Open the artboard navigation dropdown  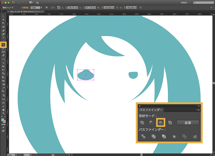click(x=31, y=155)
